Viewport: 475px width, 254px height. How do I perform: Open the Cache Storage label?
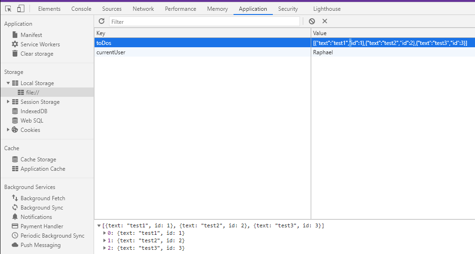[38, 159]
